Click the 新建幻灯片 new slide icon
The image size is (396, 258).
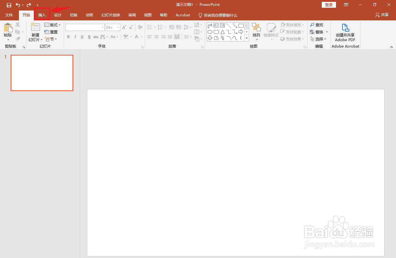(35, 27)
